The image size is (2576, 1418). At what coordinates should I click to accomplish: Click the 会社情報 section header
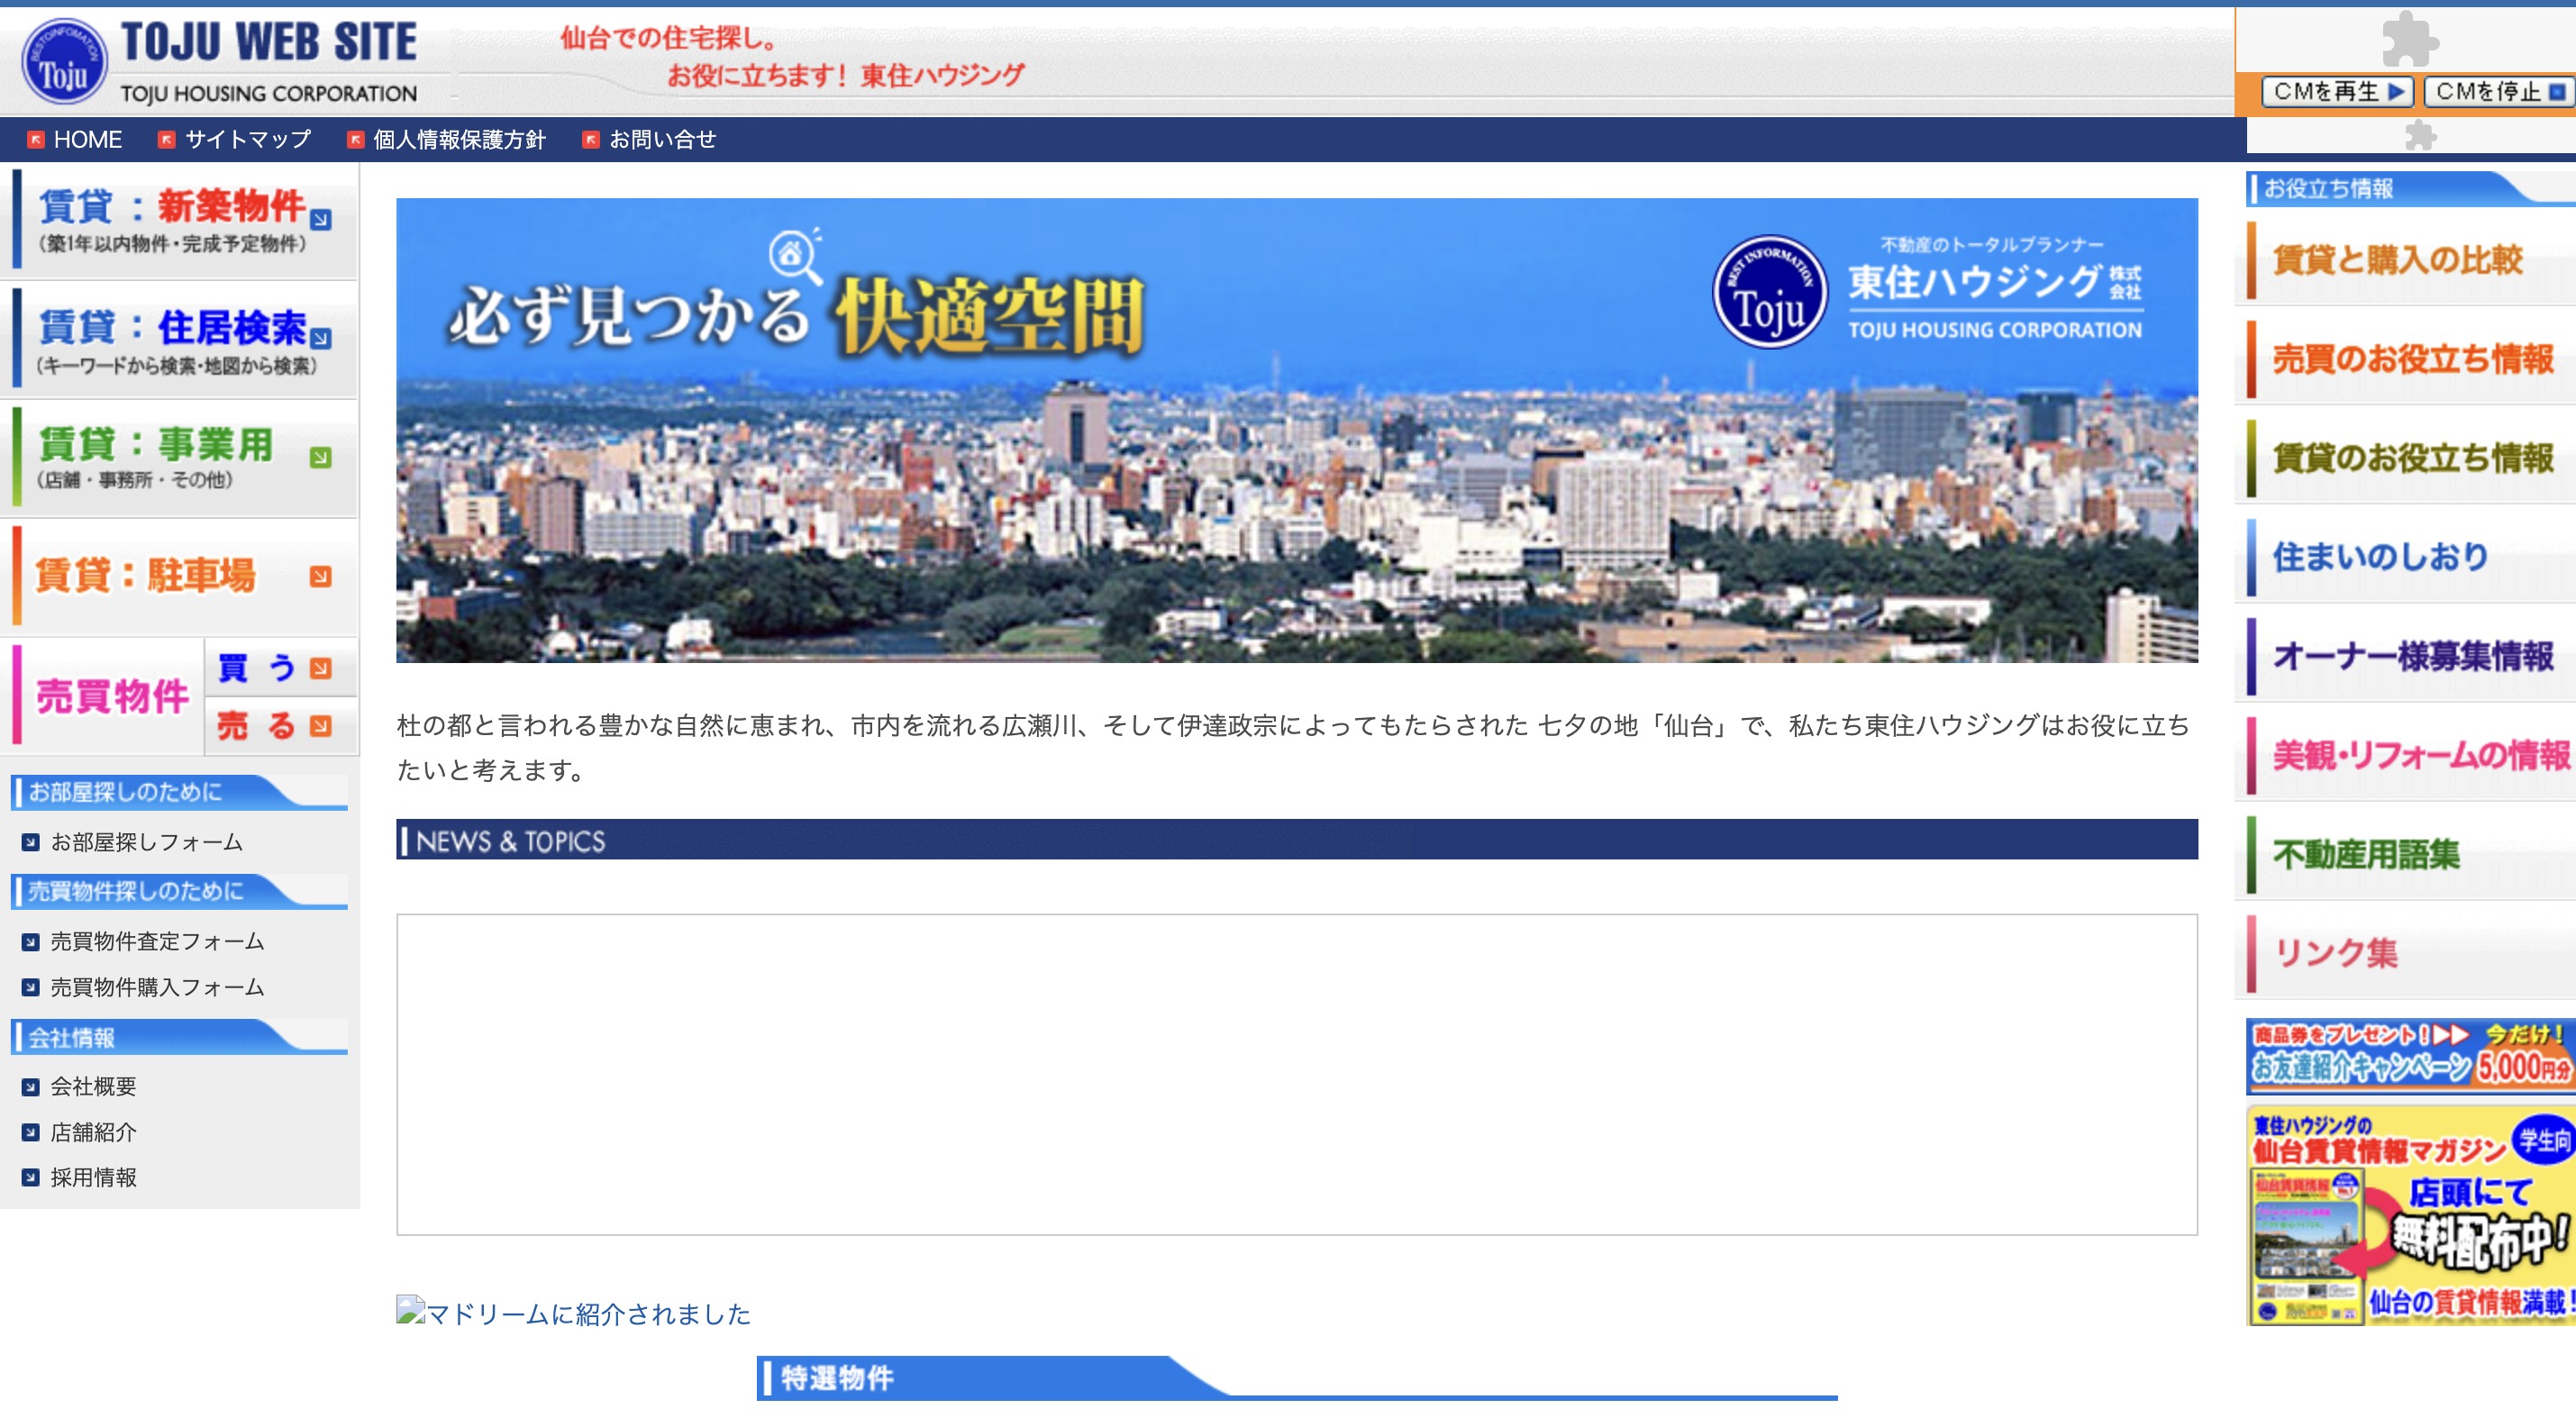click(180, 1037)
